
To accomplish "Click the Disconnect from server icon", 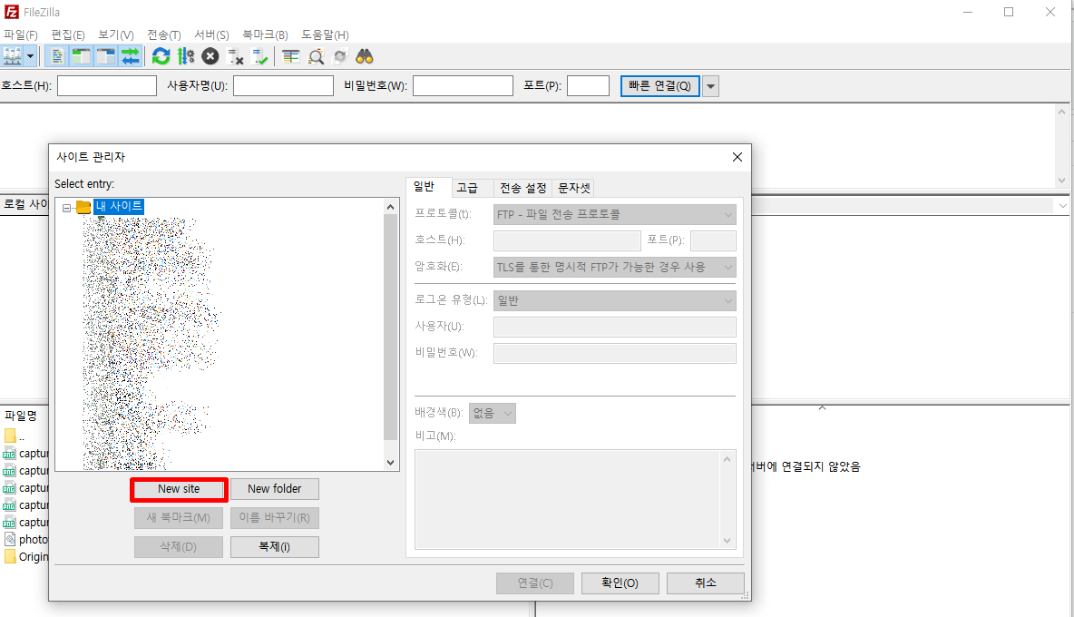I will point(235,56).
